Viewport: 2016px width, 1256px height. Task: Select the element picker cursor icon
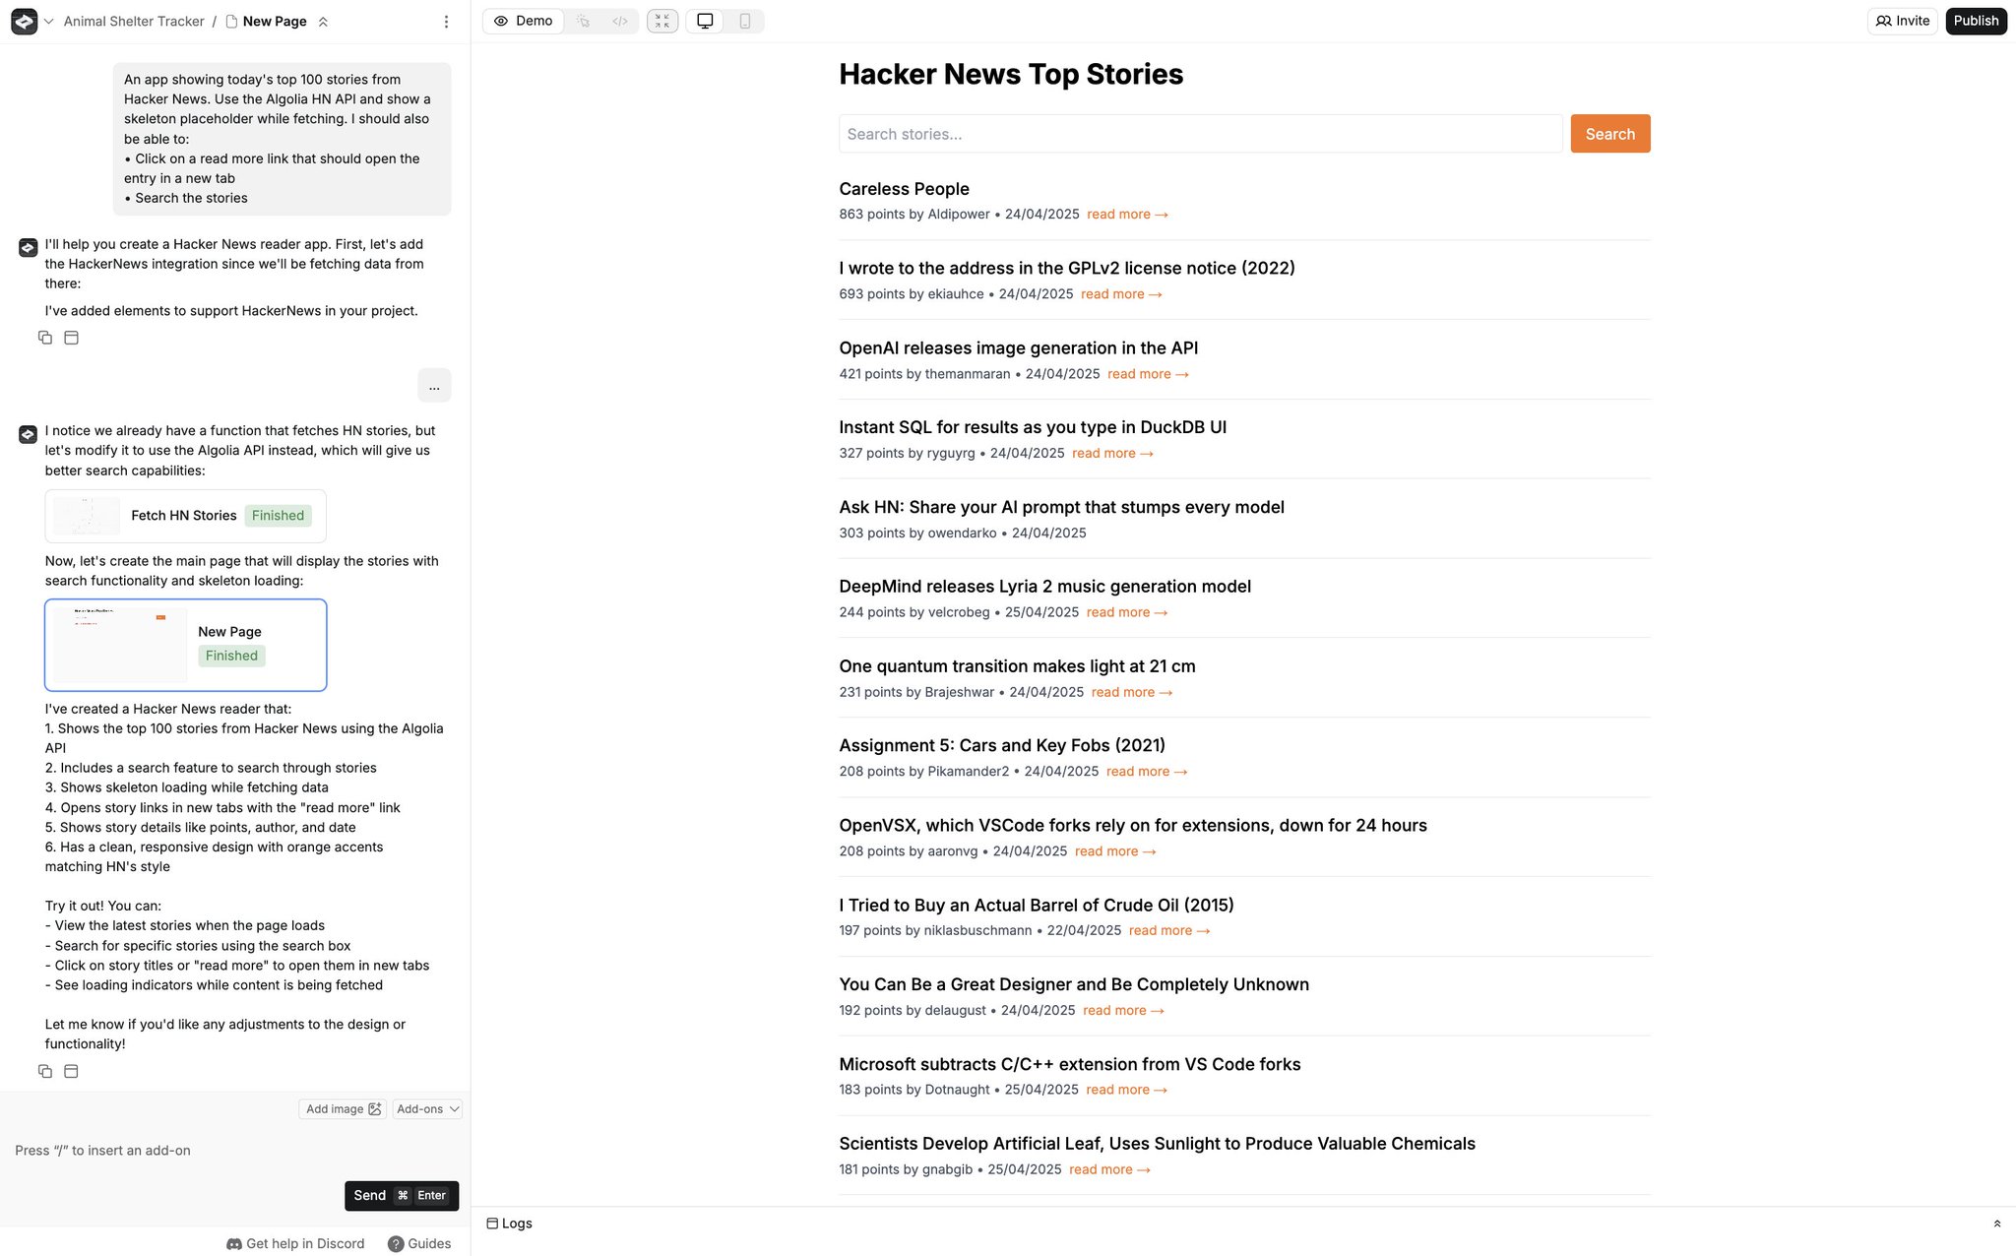[584, 21]
